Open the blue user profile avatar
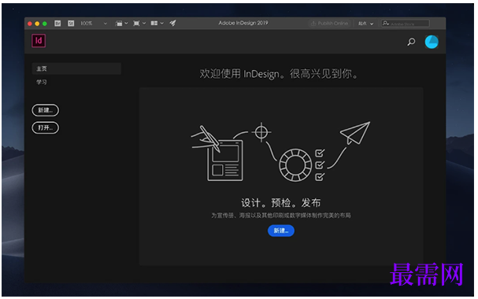The width and height of the screenshot is (478, 299). click(432, 42)
